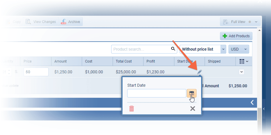Viewport: 271px width, 135px height.
Task: Click the product search magnifier icon
Action: coord(173,49)
